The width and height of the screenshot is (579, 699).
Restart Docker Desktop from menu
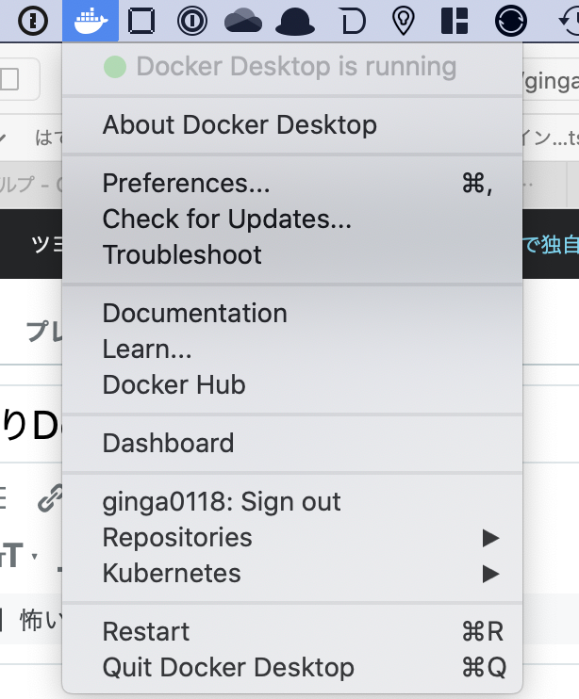coord(292,631)
